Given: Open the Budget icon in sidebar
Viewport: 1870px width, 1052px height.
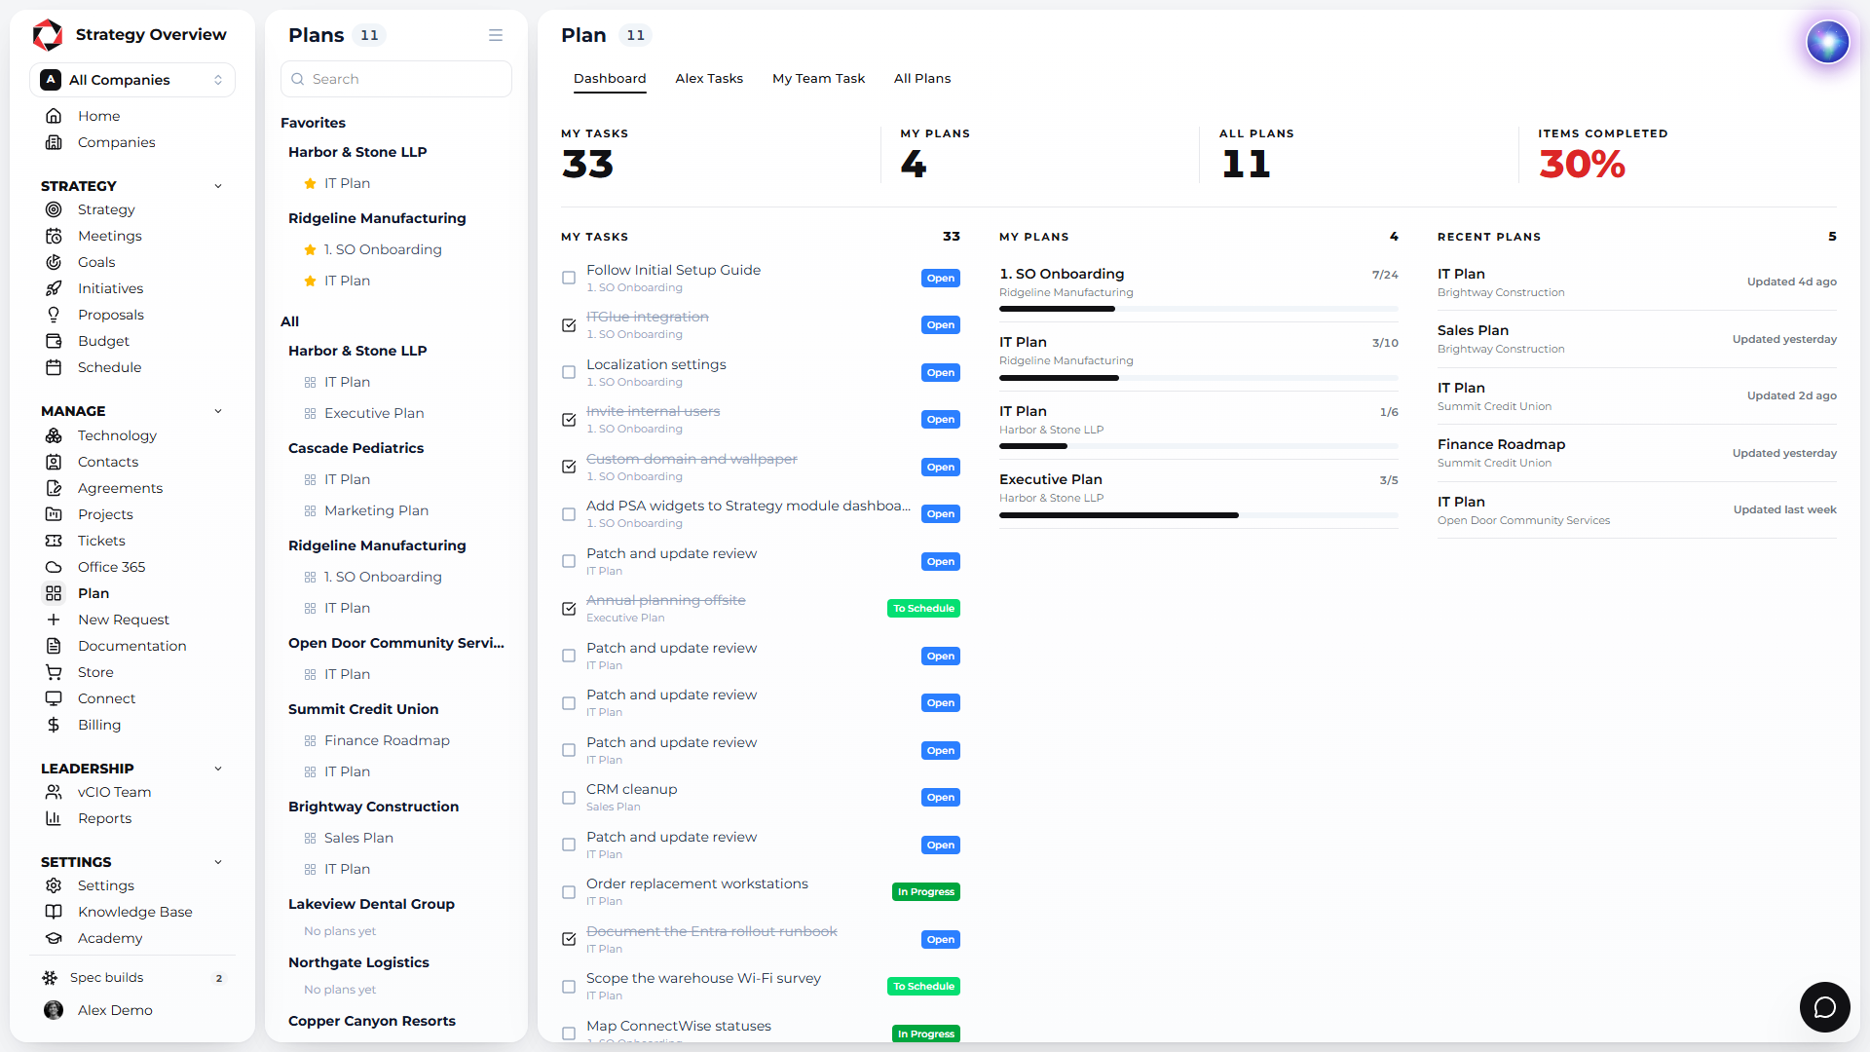Looking at the screenshot, I should tap(54, 341).
